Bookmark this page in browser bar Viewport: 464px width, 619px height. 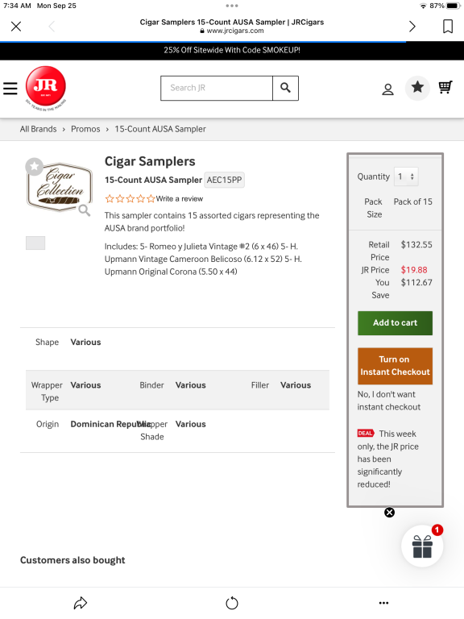point(448,27)
